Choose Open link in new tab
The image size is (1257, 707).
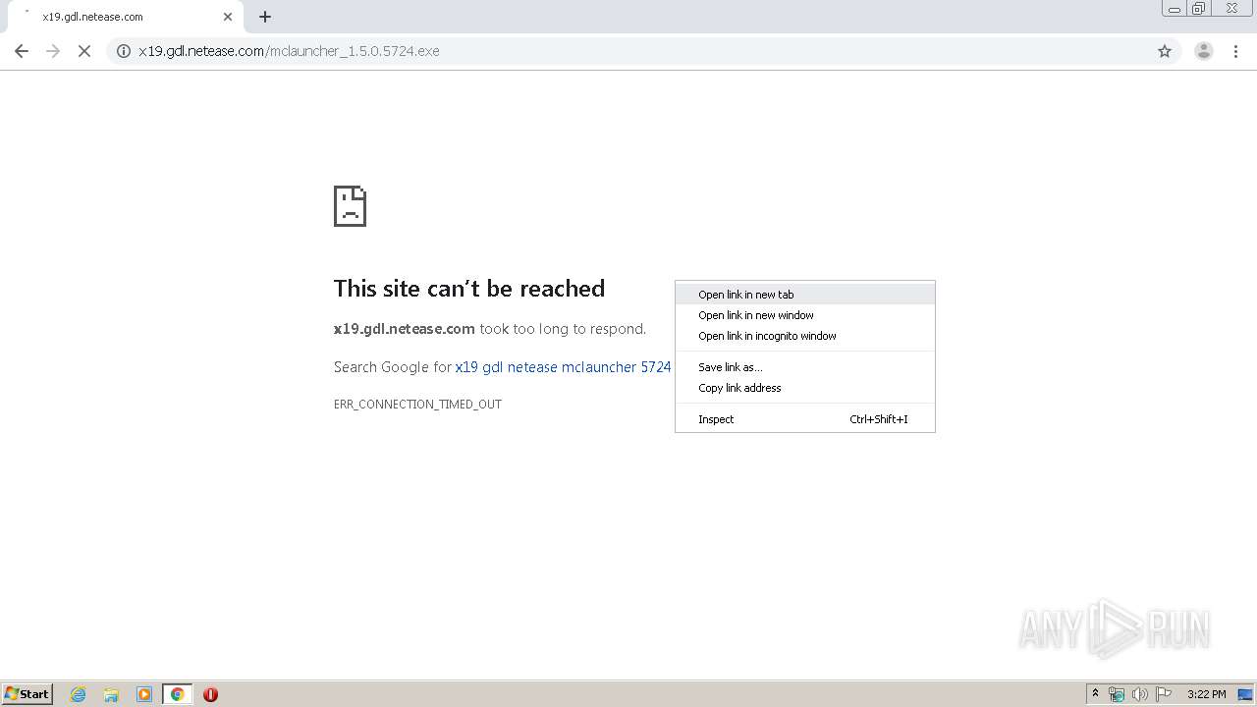coord(805,295)
